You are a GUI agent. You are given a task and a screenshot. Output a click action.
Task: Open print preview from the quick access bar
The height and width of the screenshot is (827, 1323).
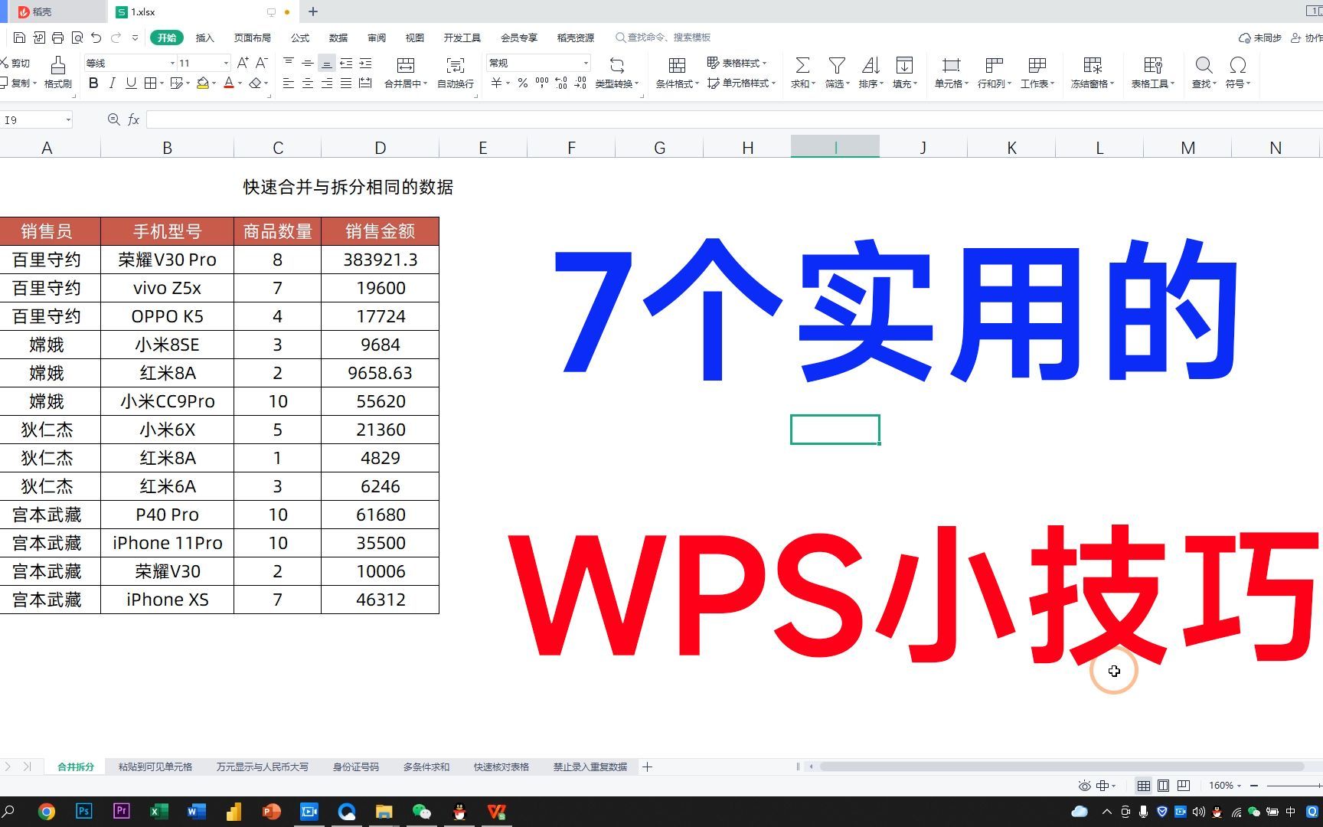point(77,38)
